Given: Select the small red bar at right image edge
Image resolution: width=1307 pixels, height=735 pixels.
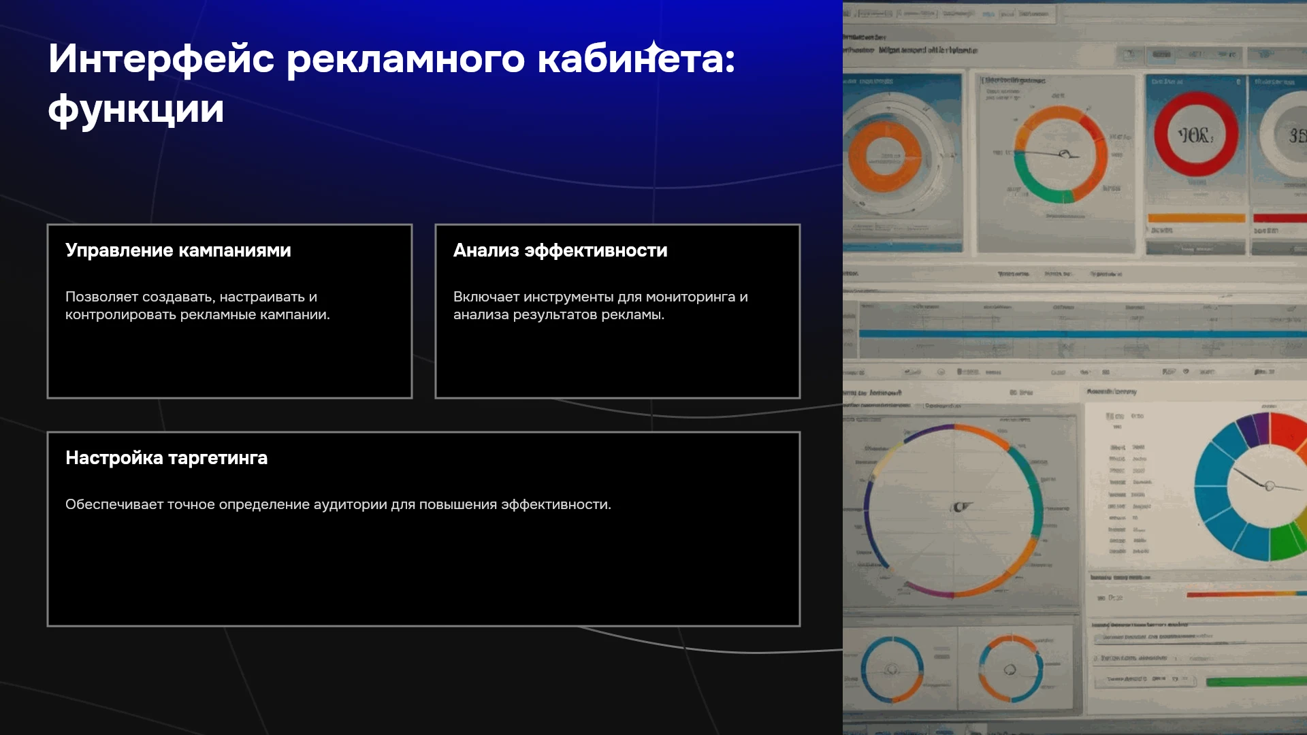Looking at the screenshot, I should tap(1280, 218).
